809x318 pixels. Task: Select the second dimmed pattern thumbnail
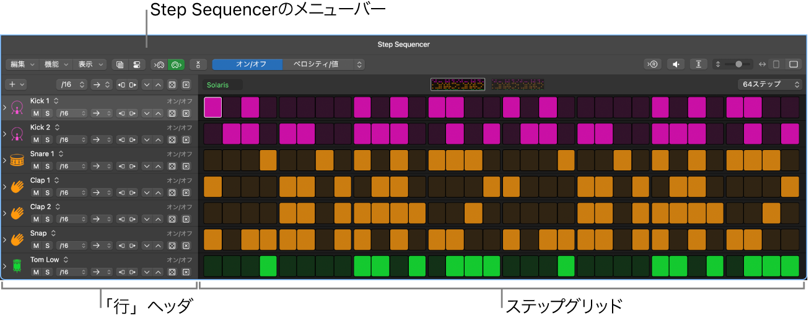[x=517, y=84]
